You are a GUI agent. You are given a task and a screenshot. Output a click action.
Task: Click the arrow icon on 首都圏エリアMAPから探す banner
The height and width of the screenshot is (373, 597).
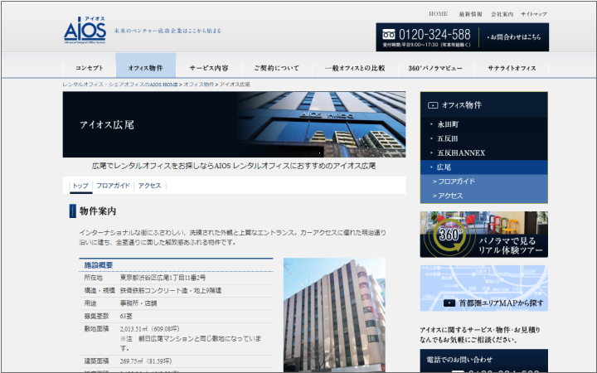(x=449, y=303)
